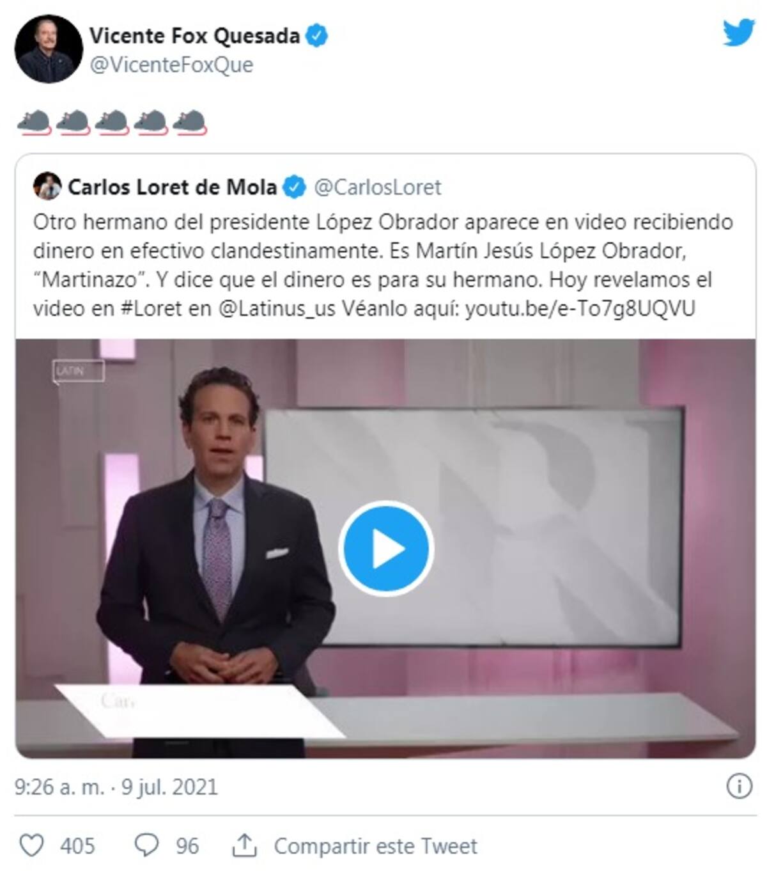
Task: Play the embedded Loret video
Action: point(386,549)
